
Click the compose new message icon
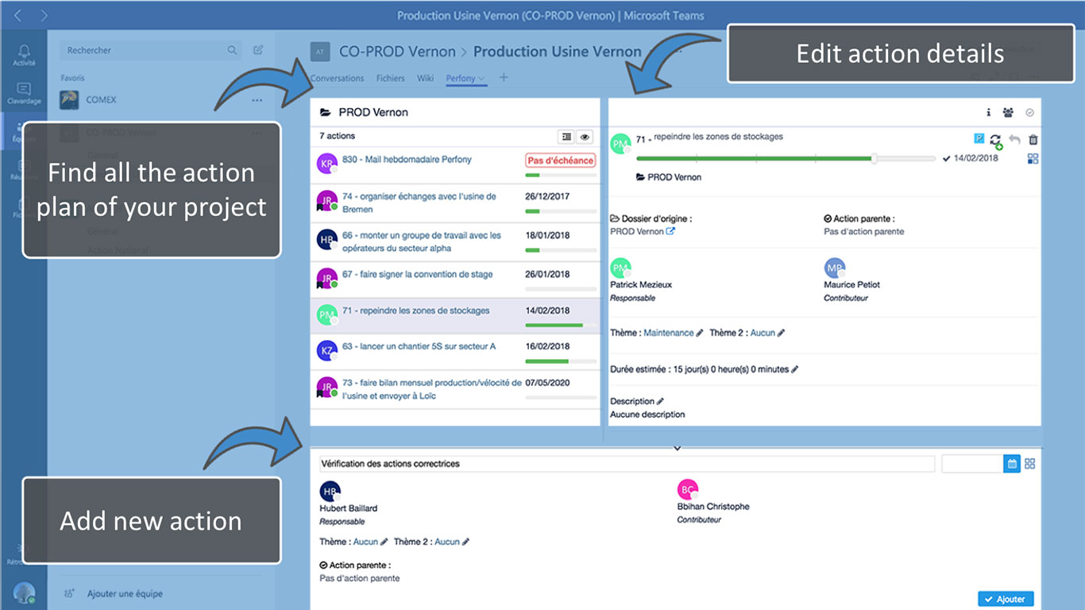tap(258, 50)
